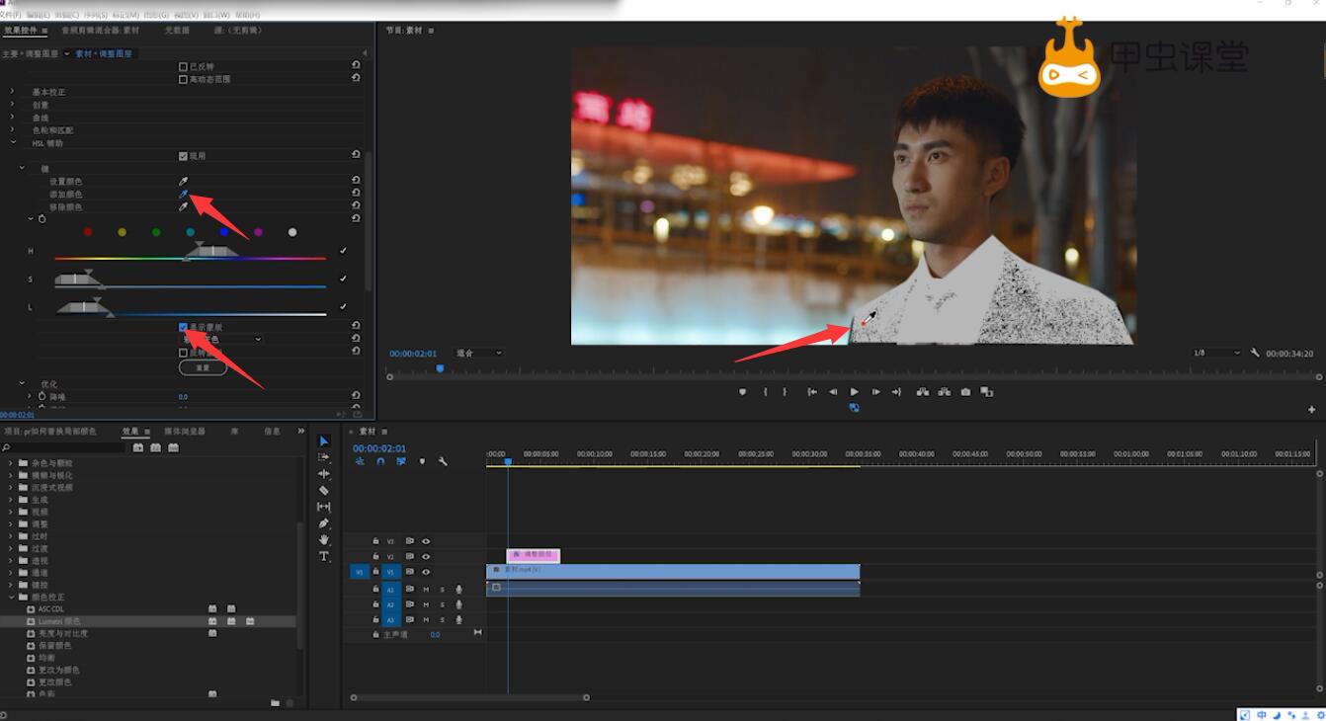Select the red color swatch
The image size is (1326, 721).
point(88,232)
